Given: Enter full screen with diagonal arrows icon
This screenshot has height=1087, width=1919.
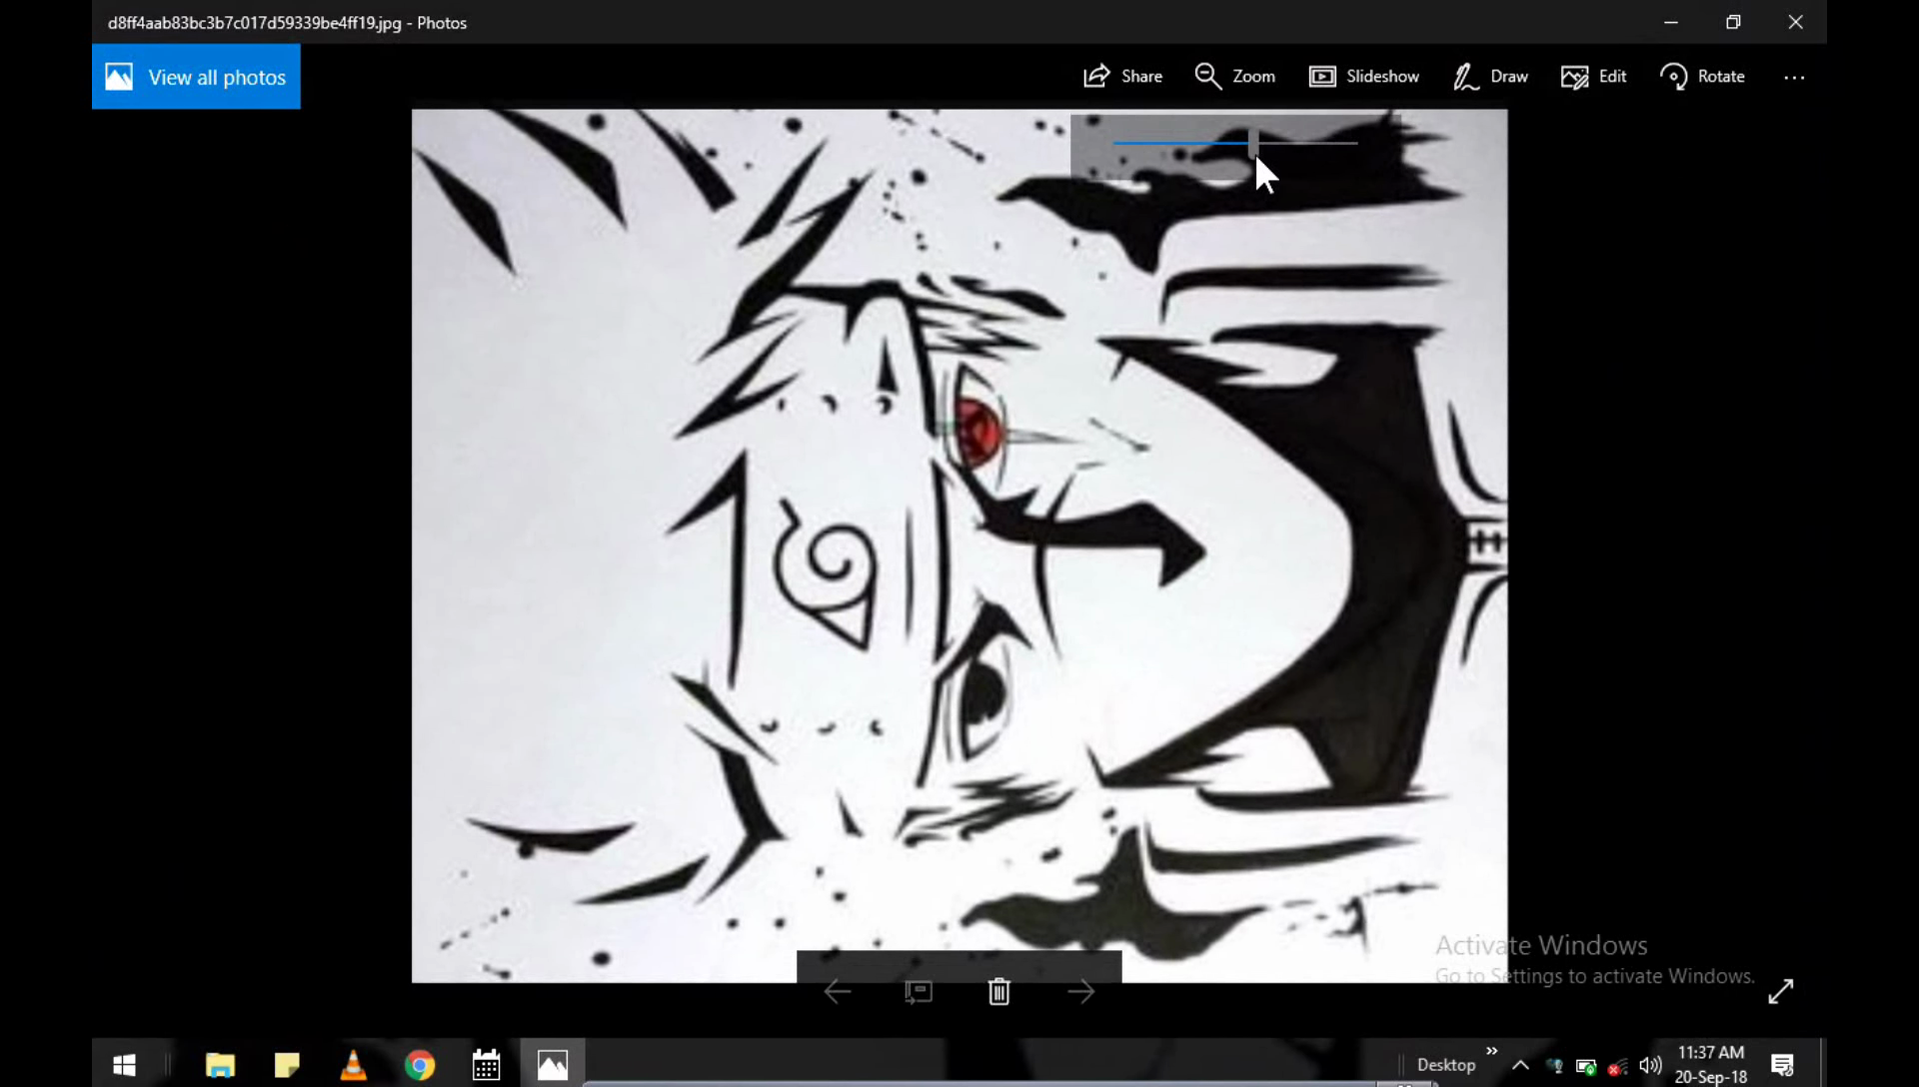Looking at the screenshot, I should (1780, 991).
